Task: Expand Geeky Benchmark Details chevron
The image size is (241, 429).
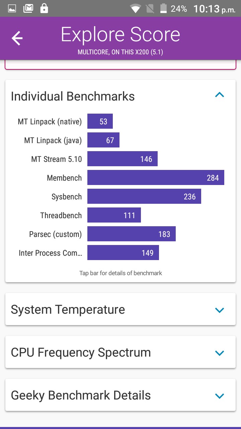Action: coord(219,396)
